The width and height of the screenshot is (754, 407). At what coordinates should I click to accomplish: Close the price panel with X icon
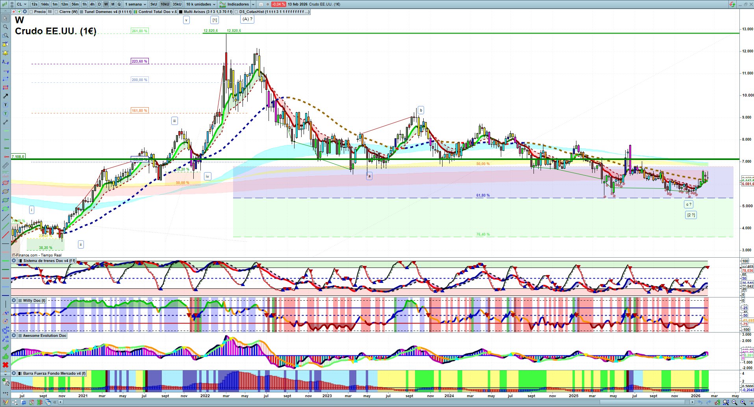tap(24, 12)
